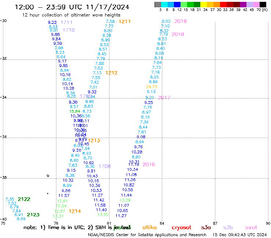Image resolution: width=271 pixels, height=238 pixels.
Task: Click the '70 (ft)' scale label
Action: coord(262,10)
